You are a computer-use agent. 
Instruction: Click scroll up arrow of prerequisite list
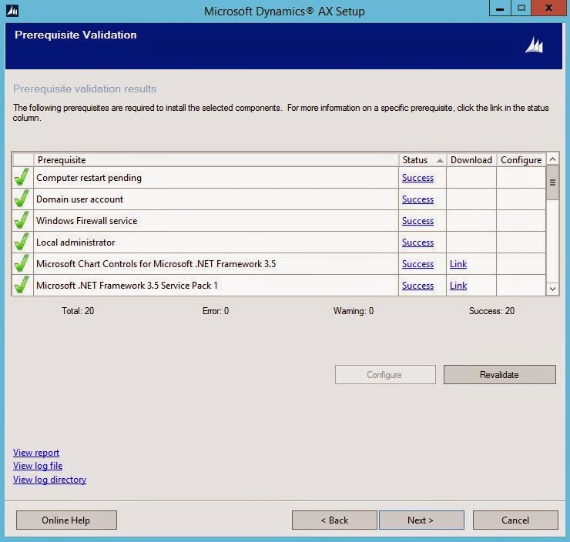(x=552, y=159)
